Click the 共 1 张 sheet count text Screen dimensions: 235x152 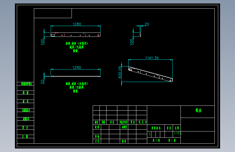click(x=156, y=140)
